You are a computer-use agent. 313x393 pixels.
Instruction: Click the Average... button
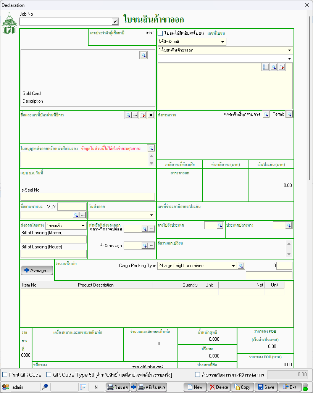coord(37,271)
